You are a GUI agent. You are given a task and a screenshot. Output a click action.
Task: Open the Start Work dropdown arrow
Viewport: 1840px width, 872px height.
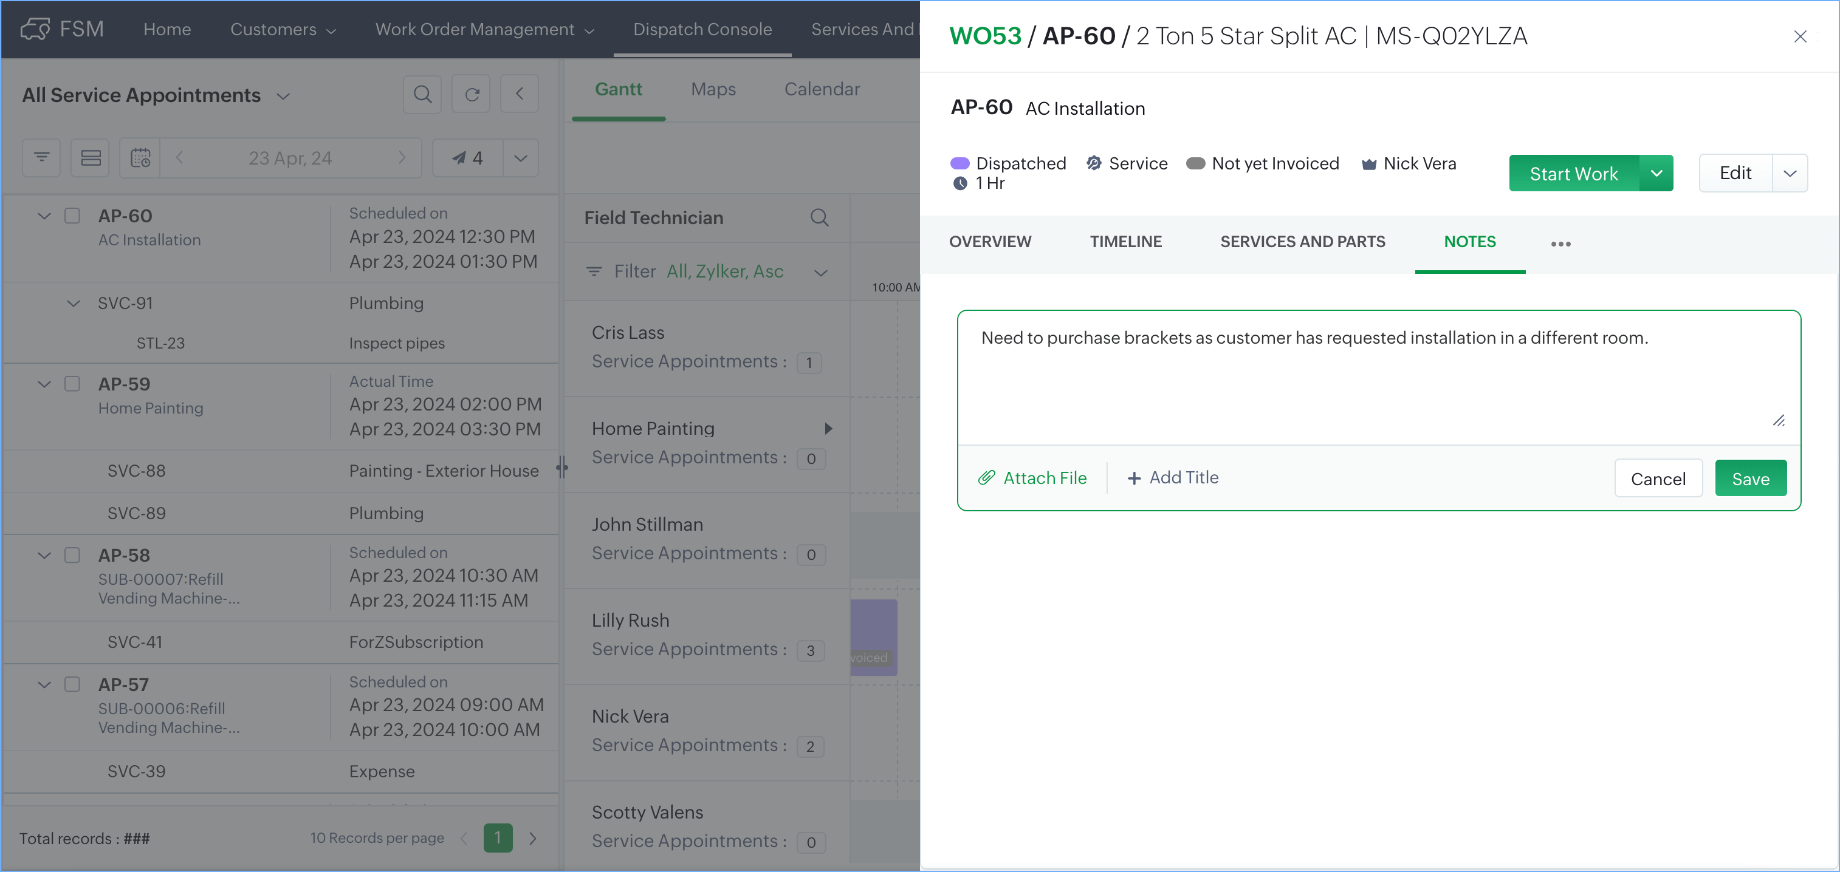click(x=1656, y=174)
